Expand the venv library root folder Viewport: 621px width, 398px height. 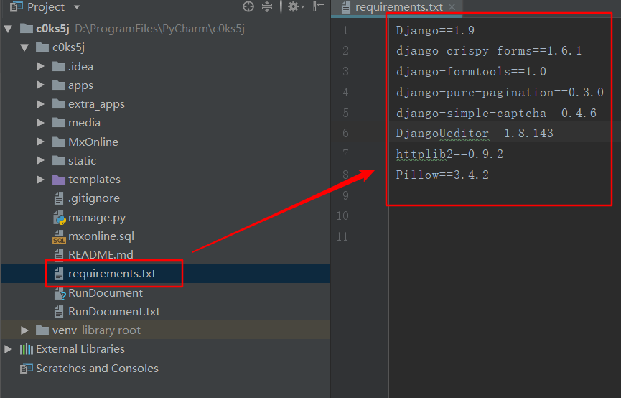[x=24, y=330]
